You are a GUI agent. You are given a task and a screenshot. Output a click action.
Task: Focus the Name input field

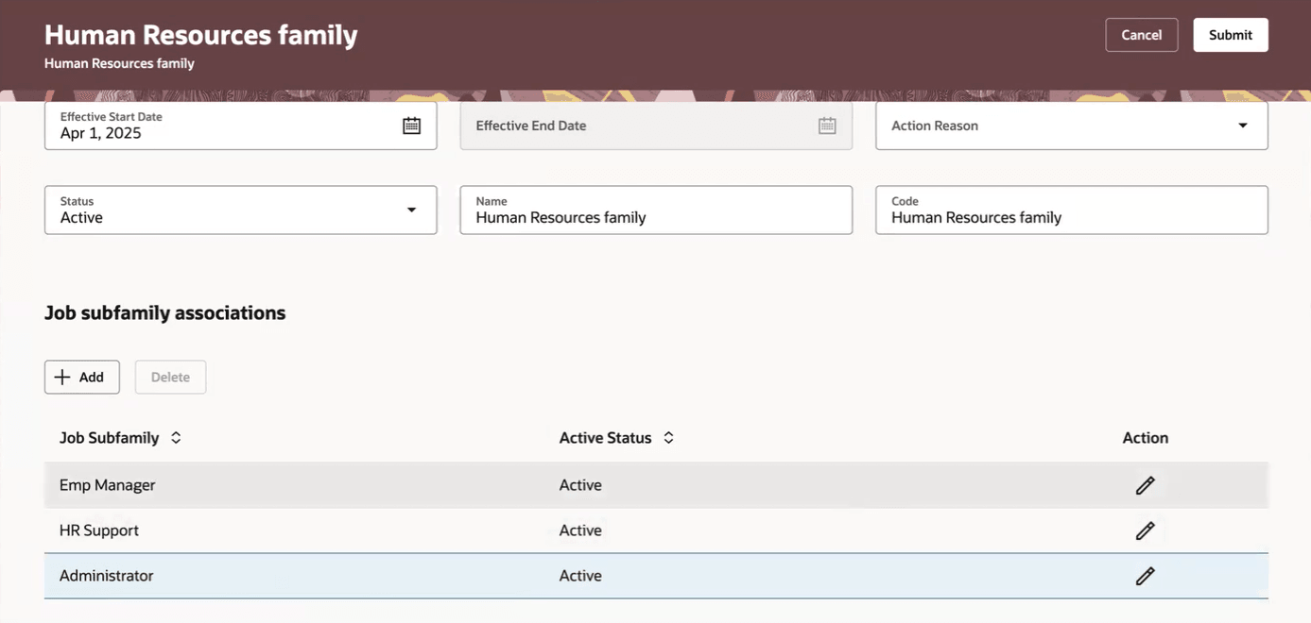point(656,210)
